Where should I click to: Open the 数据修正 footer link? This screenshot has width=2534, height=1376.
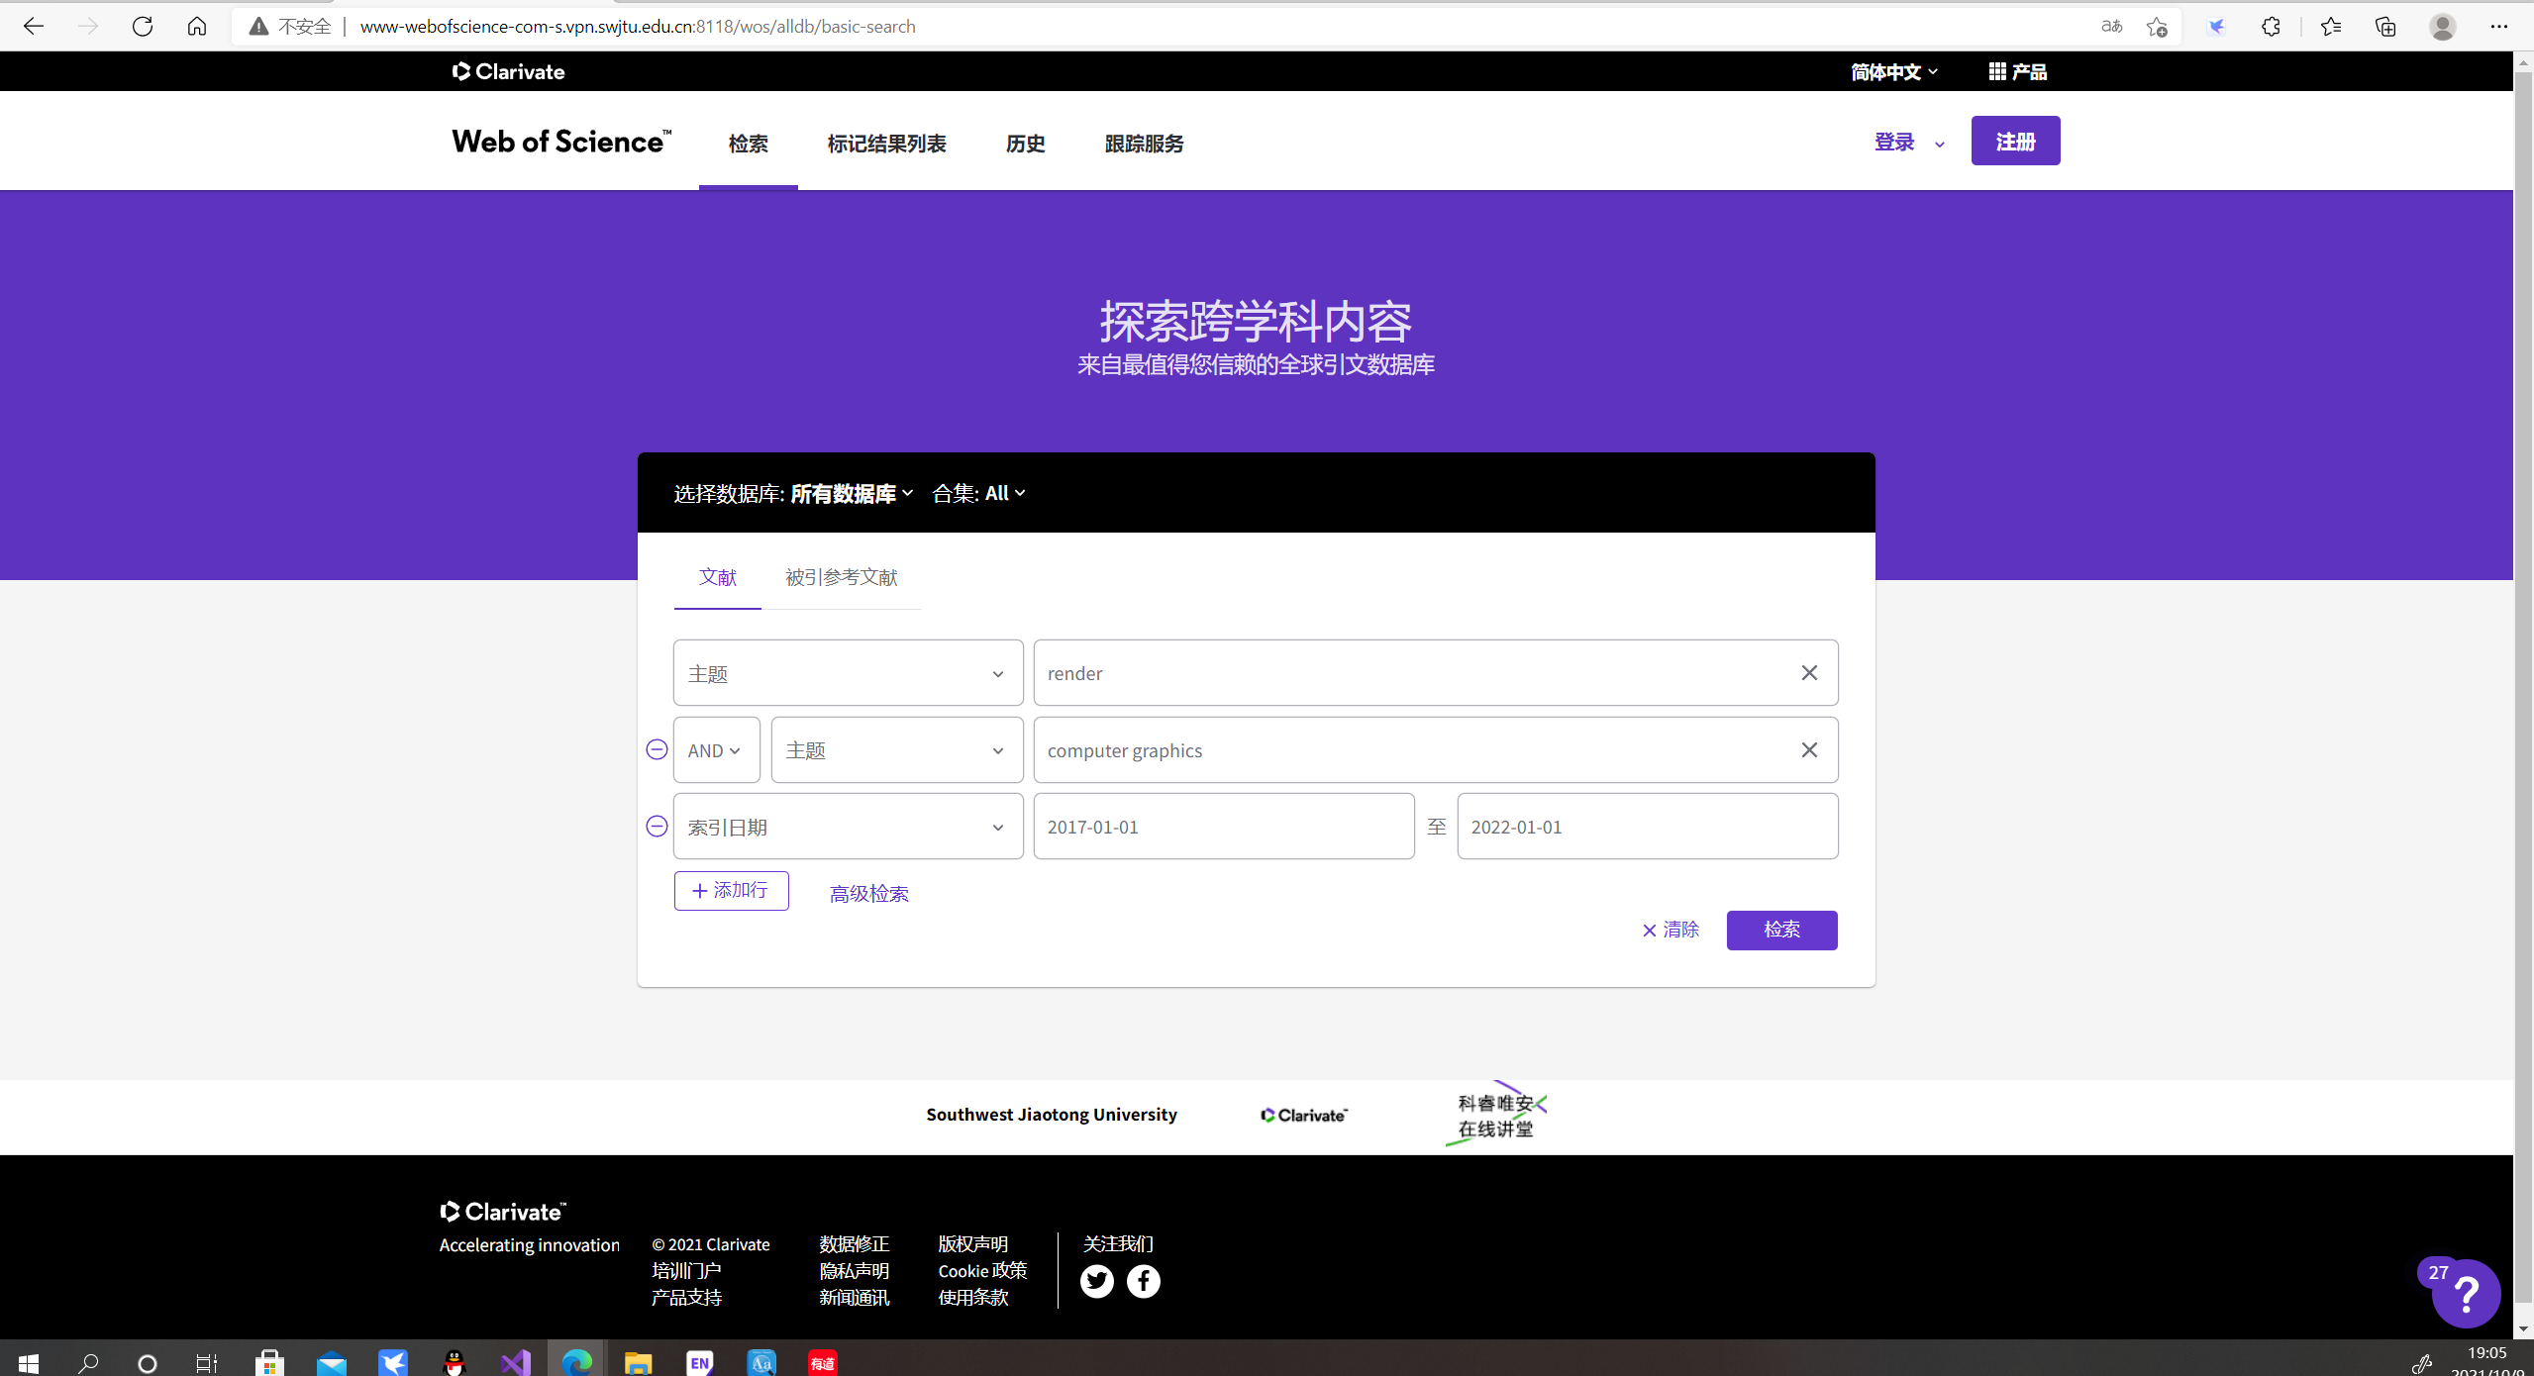click(855, 1243)
